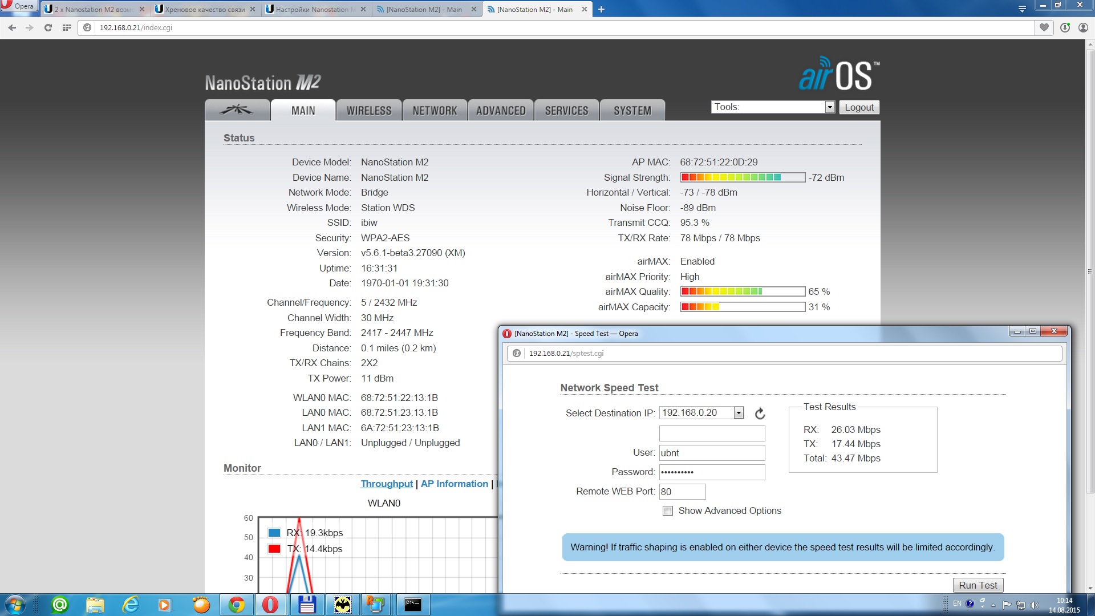Open the AP Information link
Viewport: 1095px width, 616px height.
(455, 484)
